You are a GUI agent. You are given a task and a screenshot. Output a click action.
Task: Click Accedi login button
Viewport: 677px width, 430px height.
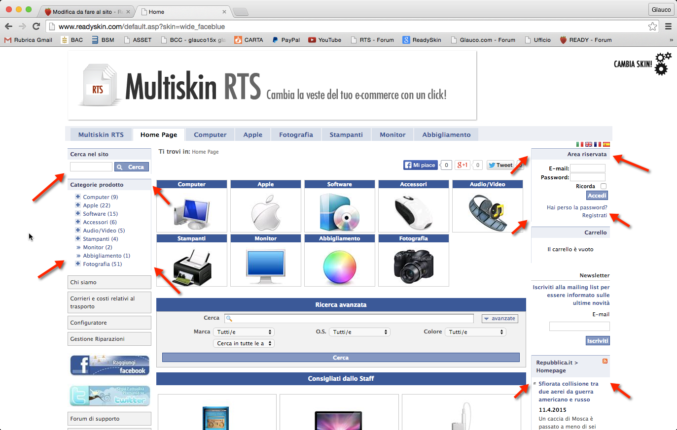click(x=597, y=196)
